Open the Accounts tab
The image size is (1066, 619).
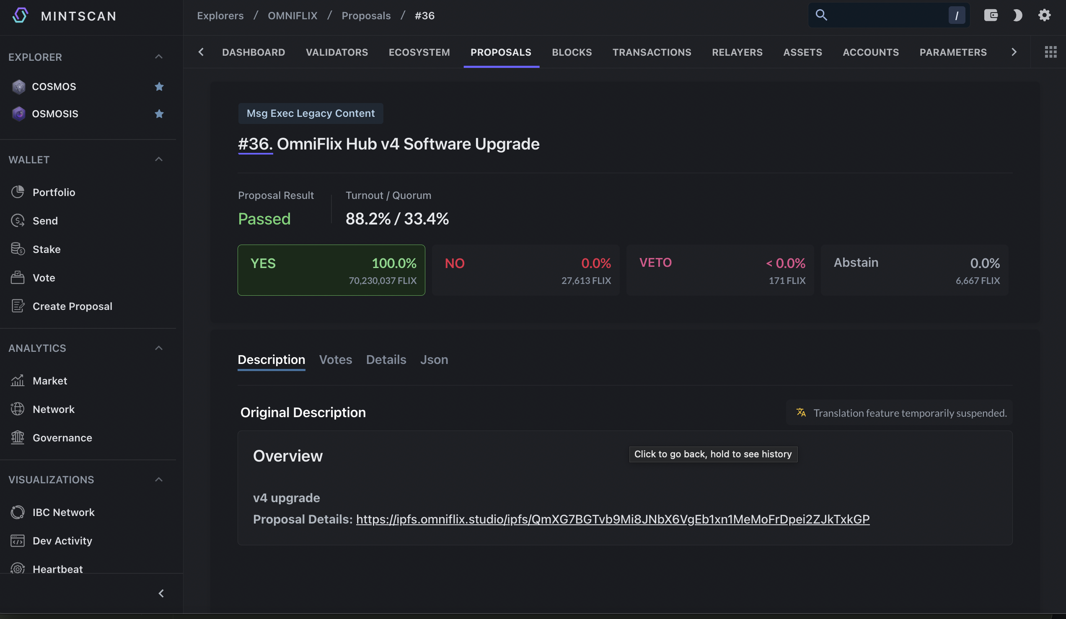pyautogui.click(x=871, y=52)
